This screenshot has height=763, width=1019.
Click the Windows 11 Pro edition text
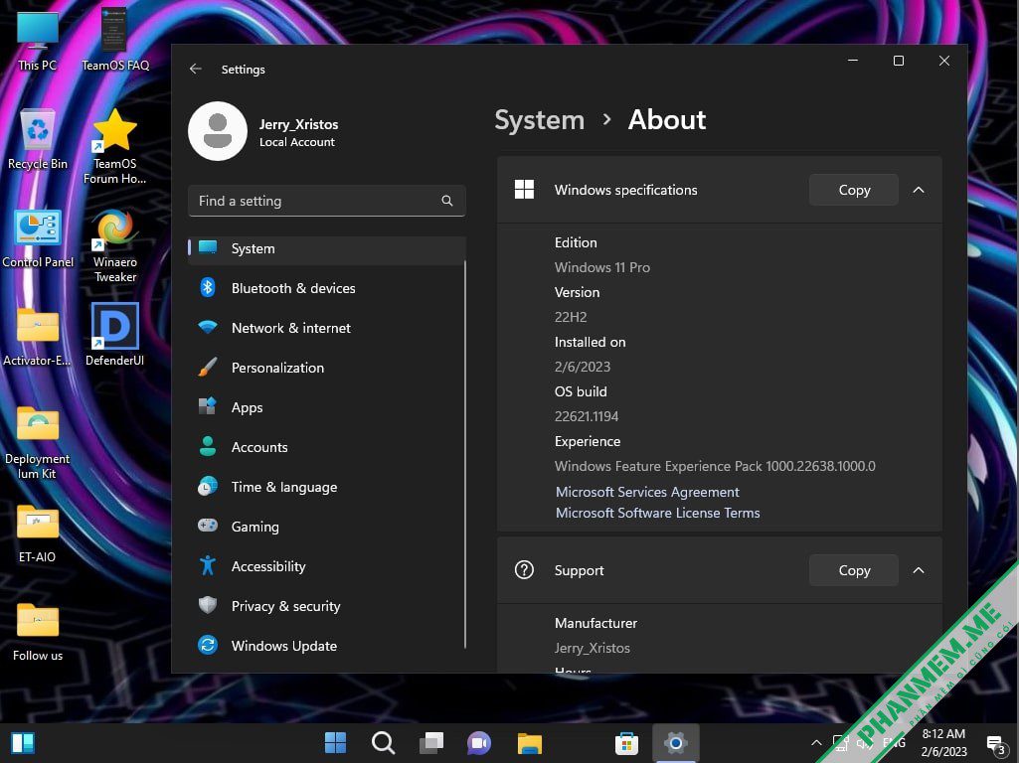point(601,267)
